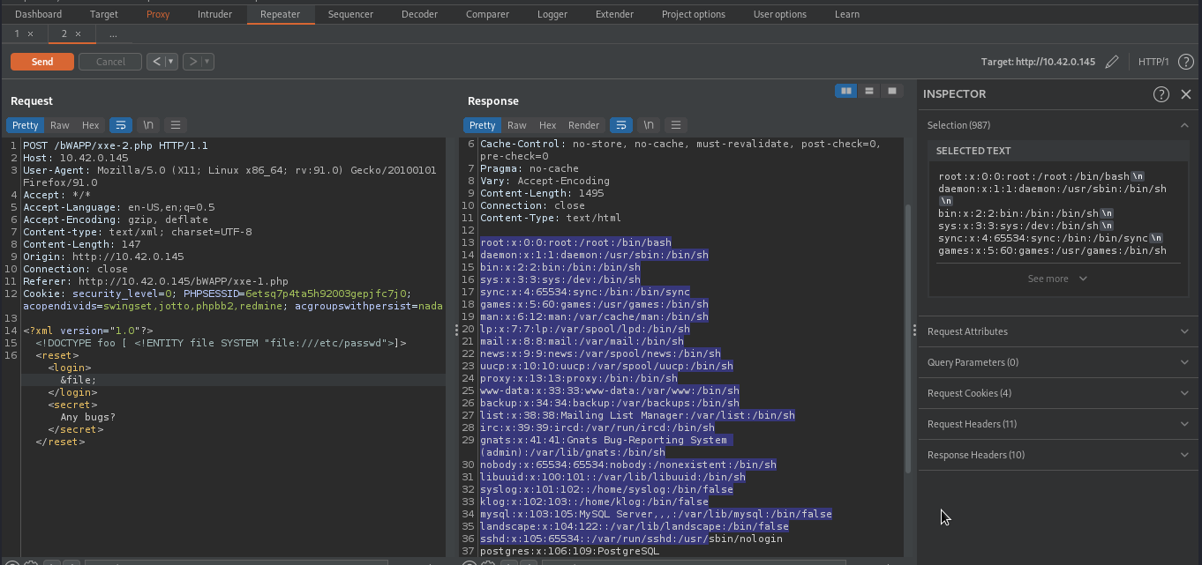Image resolution: width=1202 pixels, height=565 pixels.
Task: Open the Extender tab
Action: (614, 14)
